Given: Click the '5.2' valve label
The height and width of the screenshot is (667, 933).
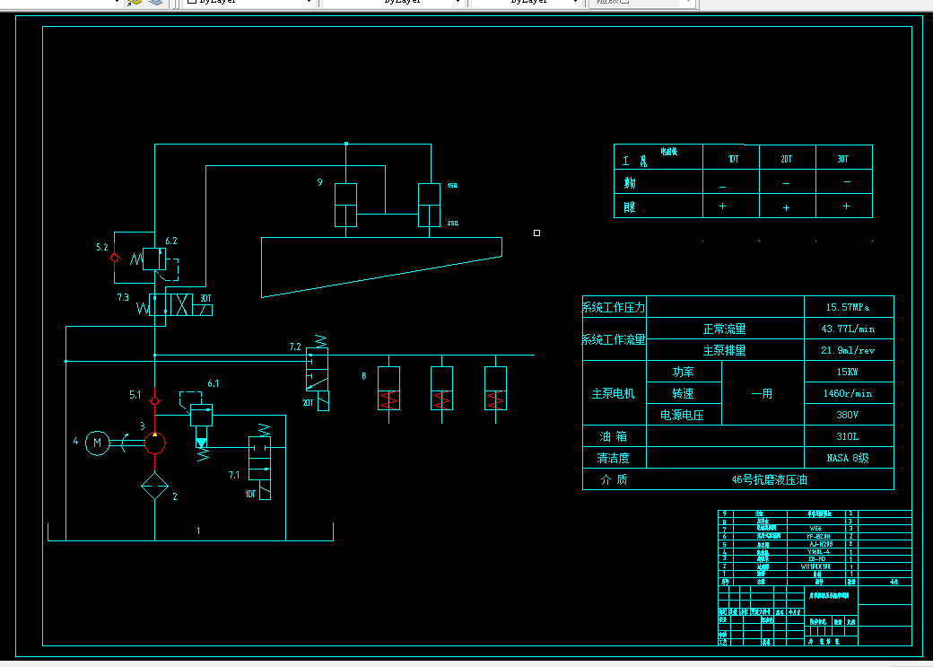Looking at the screenshot, I should tap(101, 247).
